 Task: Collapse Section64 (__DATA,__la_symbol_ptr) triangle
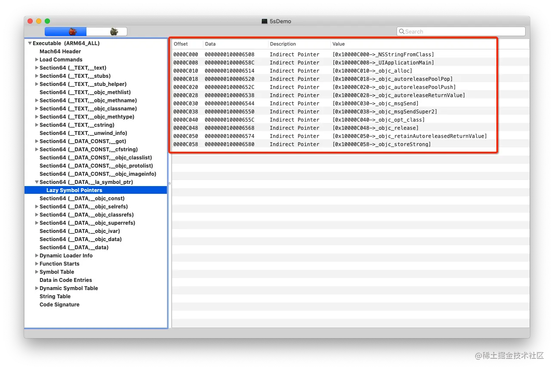[37, 182]
